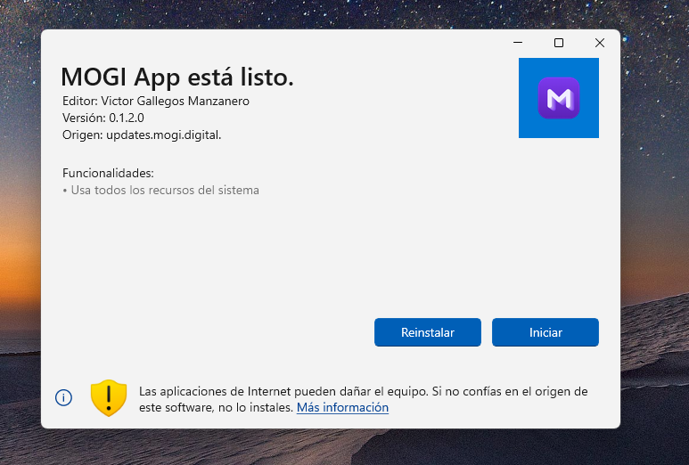Image resolution: width=689 pixels, height=465 pixels.
Task: Click the Internet apps warning message text
Action: pyautogui.click(x=363, y=399)
